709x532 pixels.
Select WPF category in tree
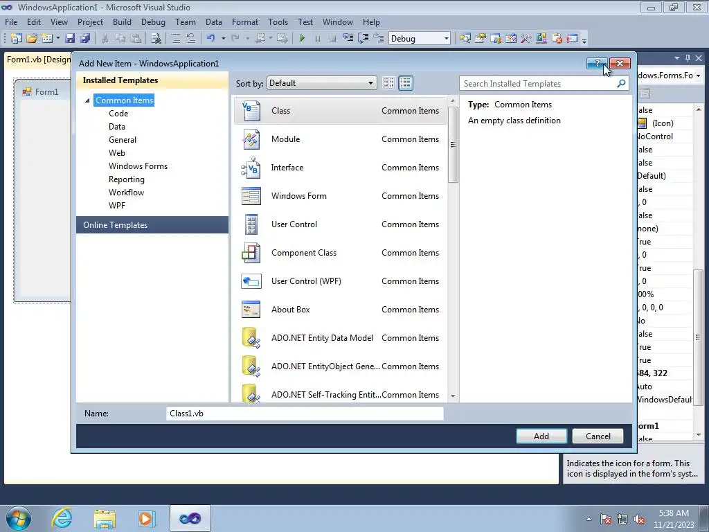click(x=116, y=205)
